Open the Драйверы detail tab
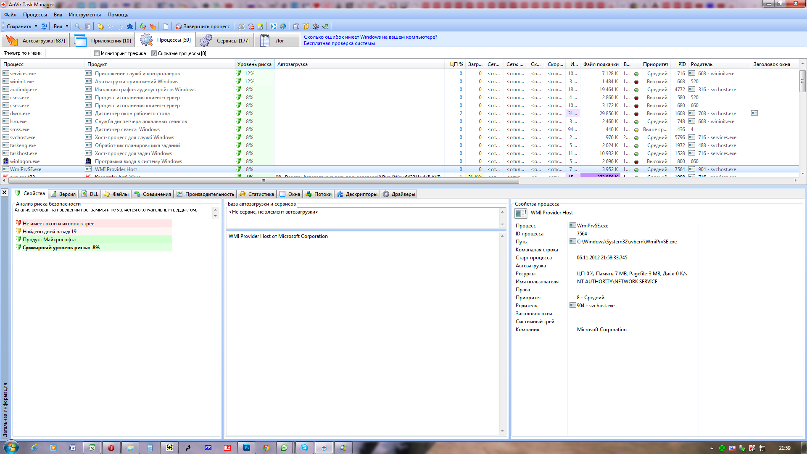The width and height of the screenshot is (807, 454). (x=399, y=194)
